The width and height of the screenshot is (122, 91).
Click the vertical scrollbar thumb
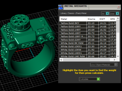coord(118,26)
